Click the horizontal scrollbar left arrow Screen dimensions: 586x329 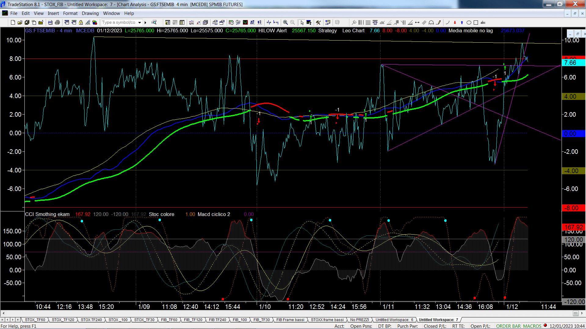click(3, 313)
